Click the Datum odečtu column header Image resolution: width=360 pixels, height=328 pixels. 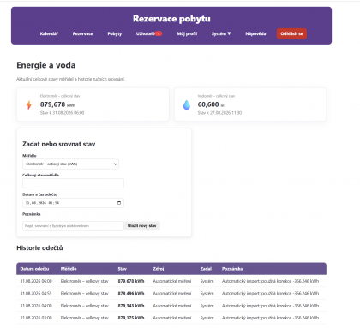pyautogui.click(x=34, y=269)
